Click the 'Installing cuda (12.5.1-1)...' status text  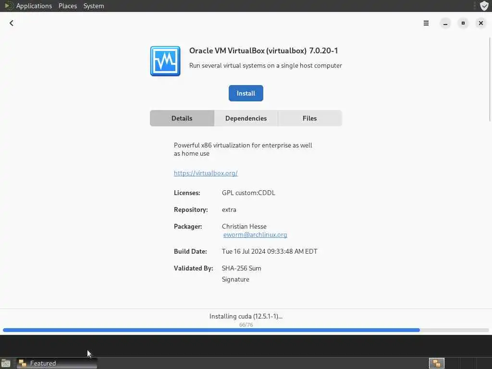246,316
